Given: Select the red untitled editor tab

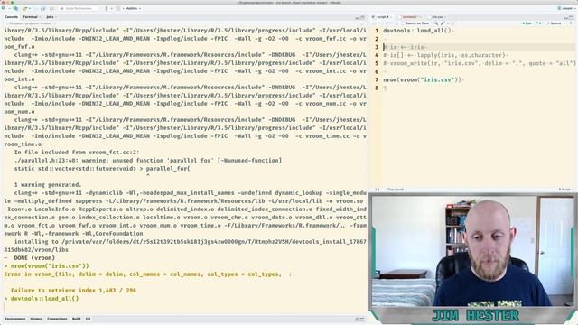Looking at the screenshot, I should coord(410,17).
